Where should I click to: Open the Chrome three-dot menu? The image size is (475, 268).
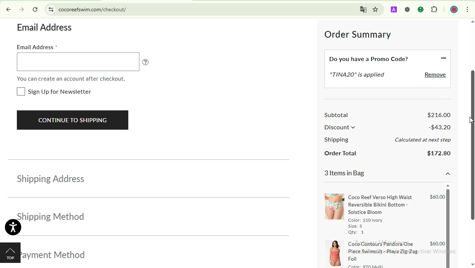(x=467, y=9)
